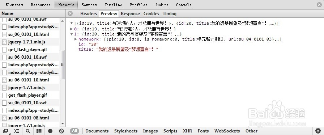Close the request details pane
This screenshot has width=324, height=135.
pos(70,13)
